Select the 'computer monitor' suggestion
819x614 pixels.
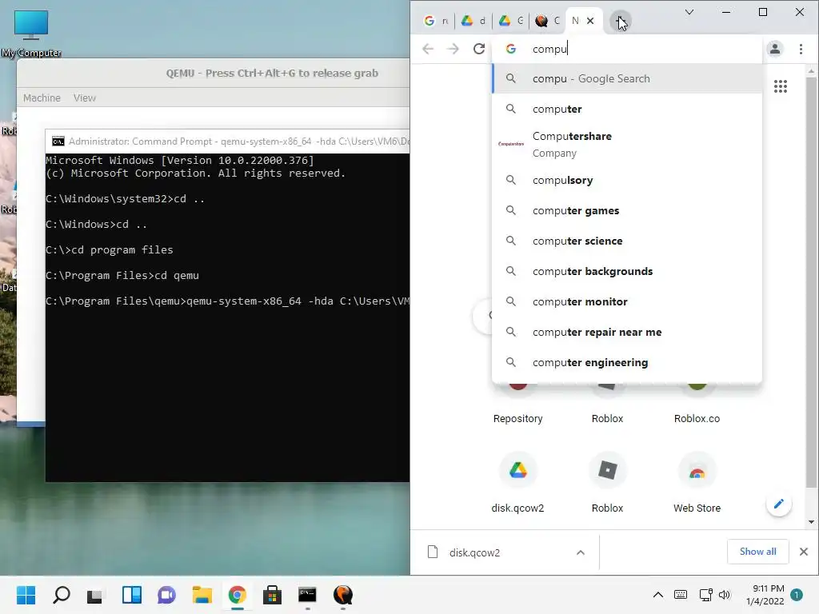pos(627,301)
